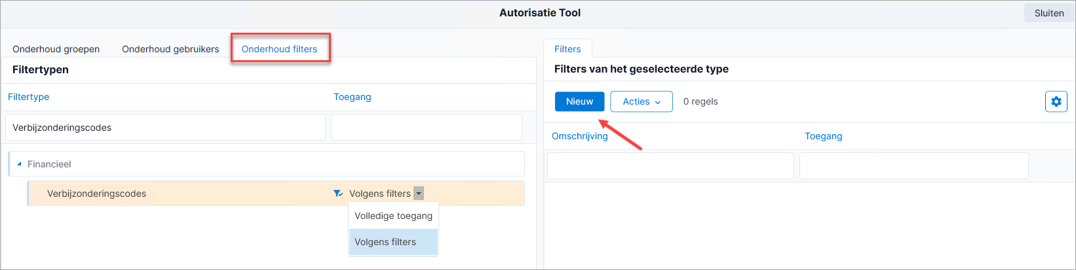Screen dimensions: 1076x270
Task: Go to Onderhoud gebruikers tab
Action: tap(170, 49)
